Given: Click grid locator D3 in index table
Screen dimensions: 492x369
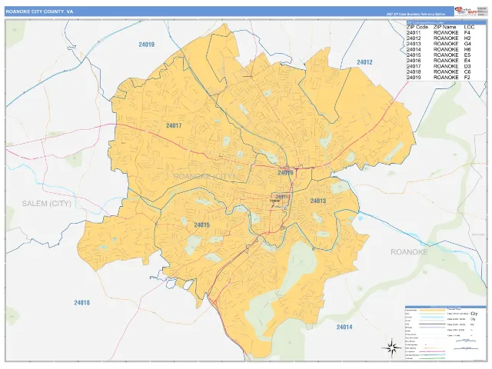Looking at the screenshot, I should point(467,66).
